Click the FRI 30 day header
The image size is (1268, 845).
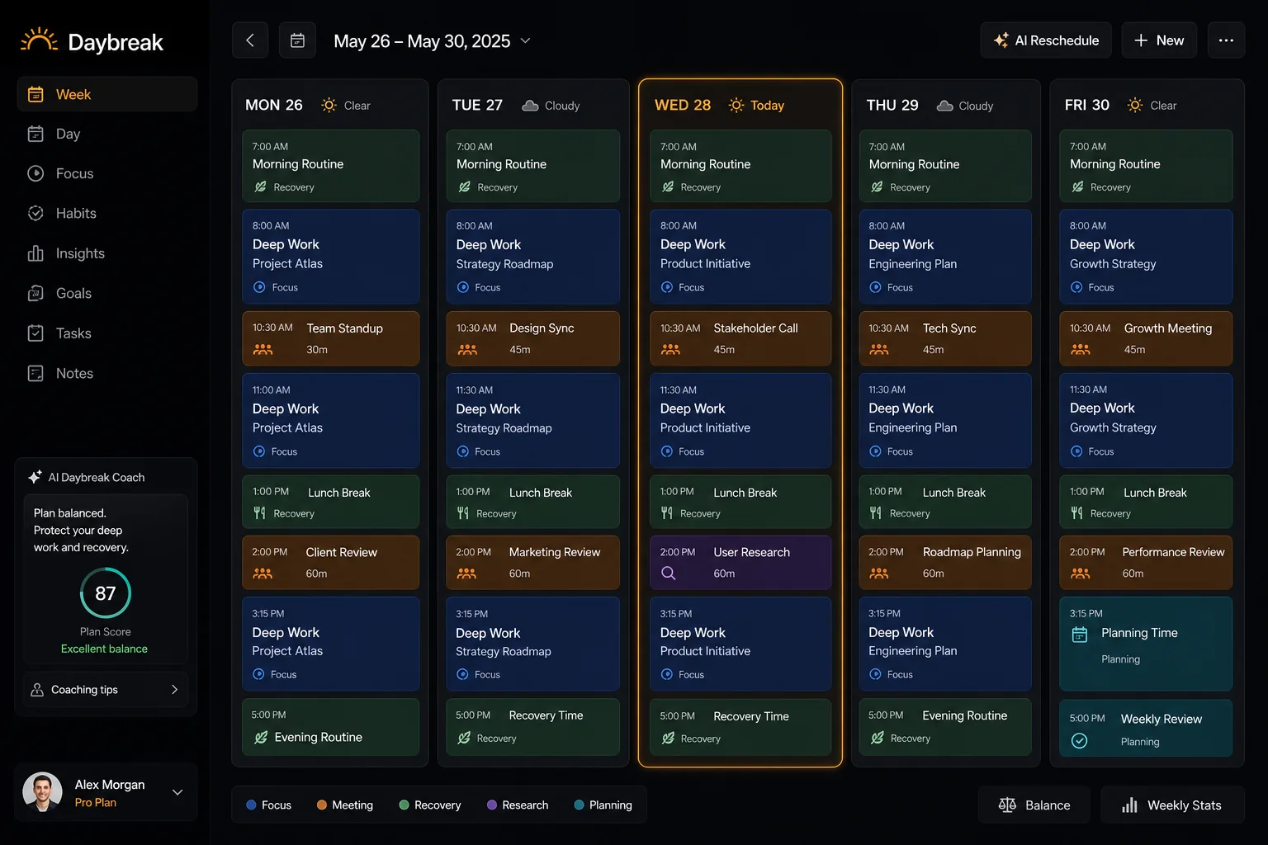[1087, 105]
